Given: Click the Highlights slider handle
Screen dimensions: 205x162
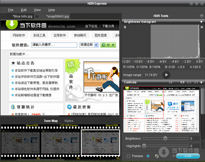Looking at the screenshot, I should (144, 146).
